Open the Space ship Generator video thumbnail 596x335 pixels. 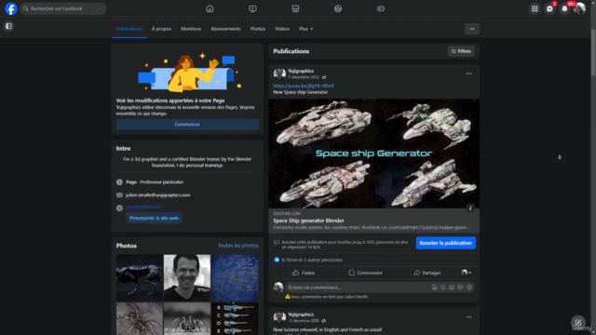click(x=373, y=154)
